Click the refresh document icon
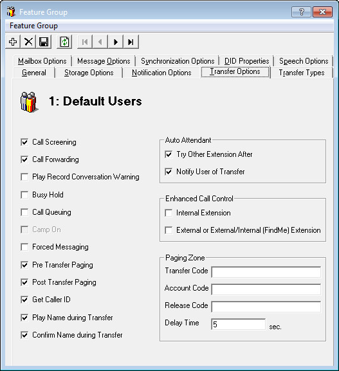This screenshot has height=371, width=339. (x=64, y=42)
